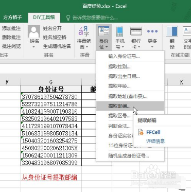
Task: Choose 随机生成身份证号 menu entry
Action: (x=130, y=156)
